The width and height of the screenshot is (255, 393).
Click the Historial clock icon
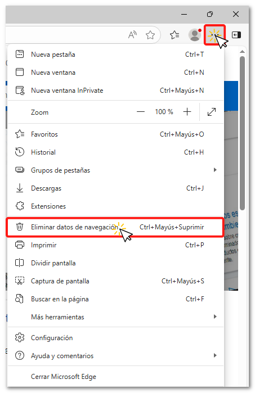(x=20, y=152)
